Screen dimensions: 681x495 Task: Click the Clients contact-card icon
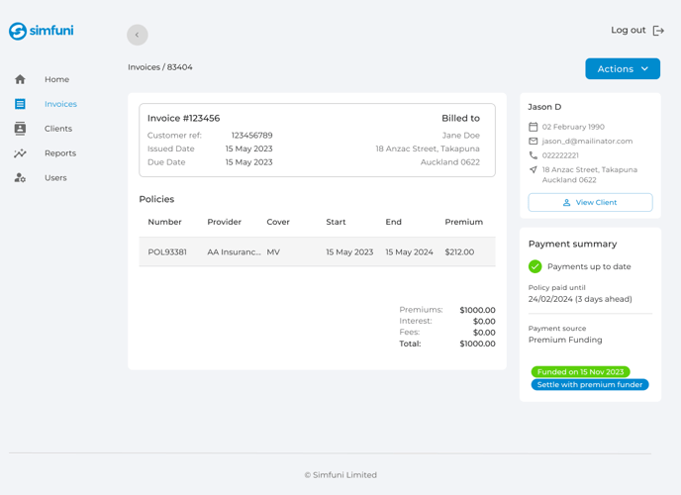(x=20, y=129)
